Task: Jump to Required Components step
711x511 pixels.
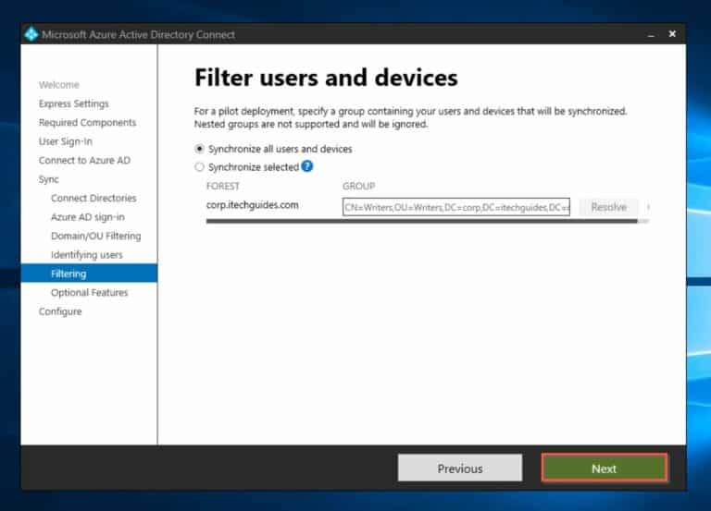Action: pyautogui.click(x=88, y=123)
